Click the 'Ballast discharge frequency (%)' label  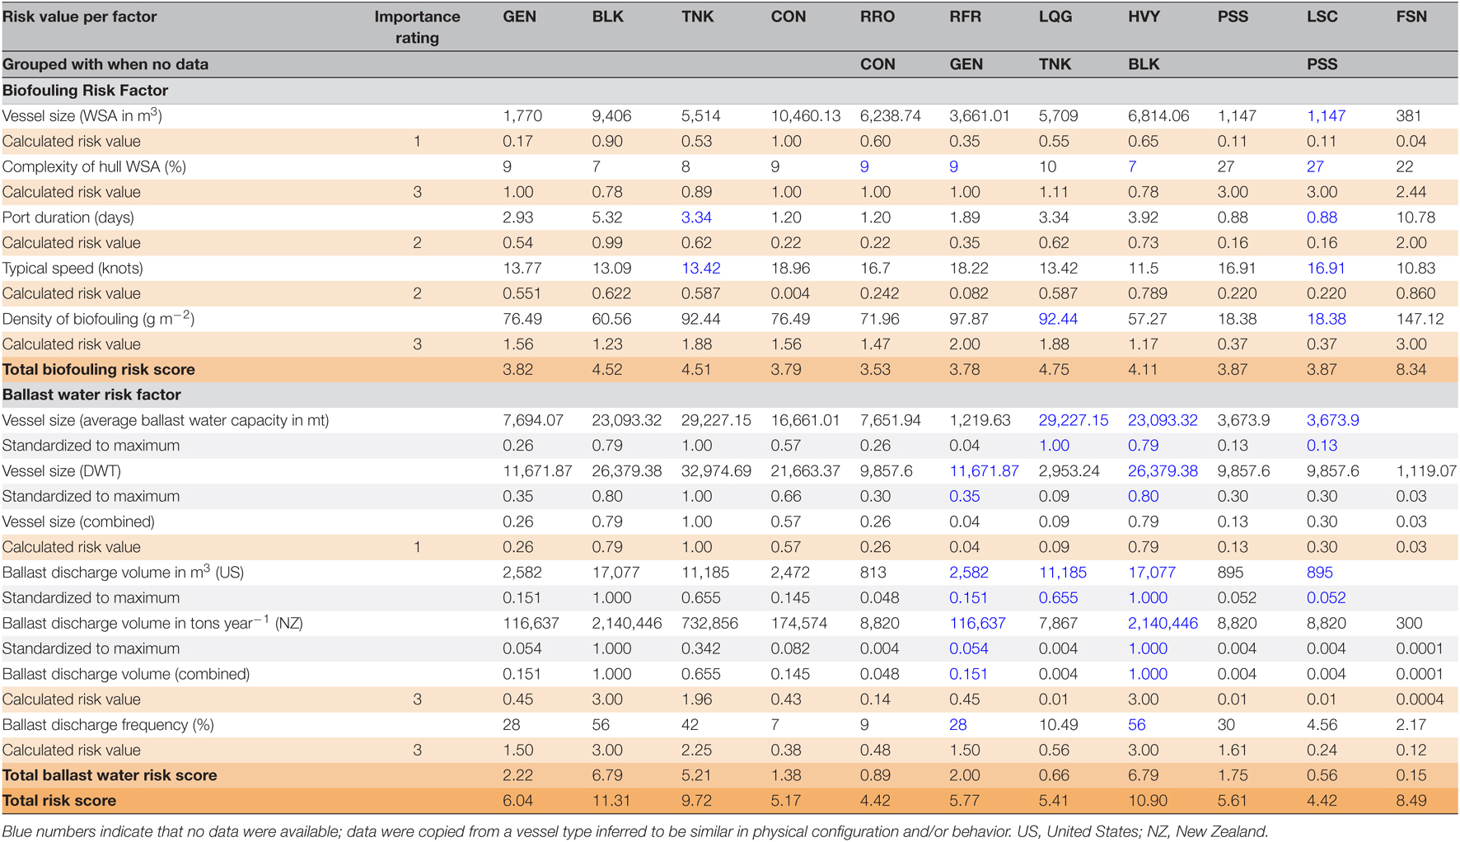click(x=108, y=724)
